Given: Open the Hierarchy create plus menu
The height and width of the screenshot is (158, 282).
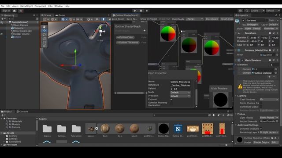Looking at the screenshot, I should [3, 19].
